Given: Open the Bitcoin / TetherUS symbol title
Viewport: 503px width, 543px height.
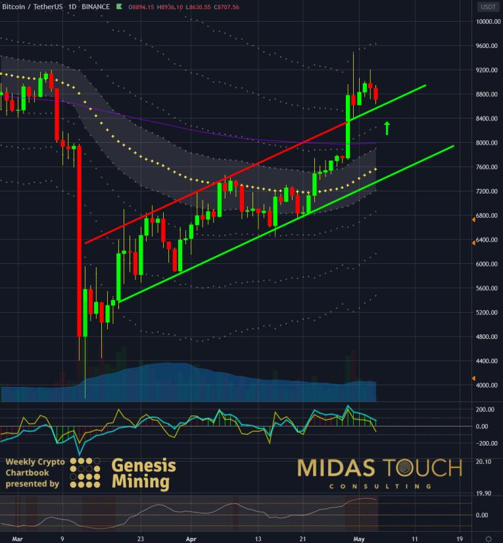Looking at the screenshot, I should (x=33, y=7).
